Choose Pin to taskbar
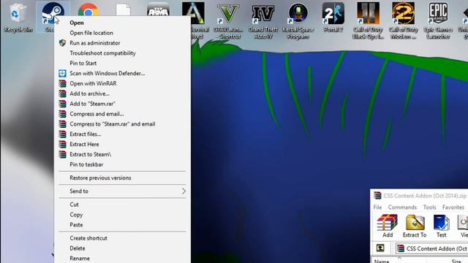Screen dimensions: 468x263 tap(122, 164)
